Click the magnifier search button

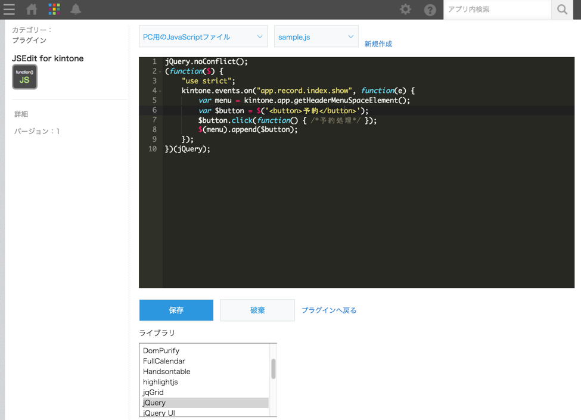[x=562, y=10]
